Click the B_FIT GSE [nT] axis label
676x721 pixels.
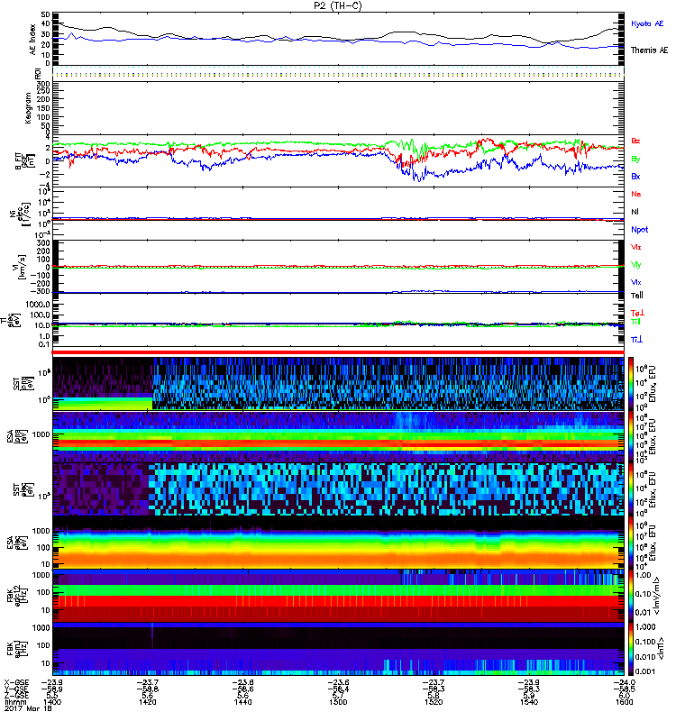[x=24, y=161]
